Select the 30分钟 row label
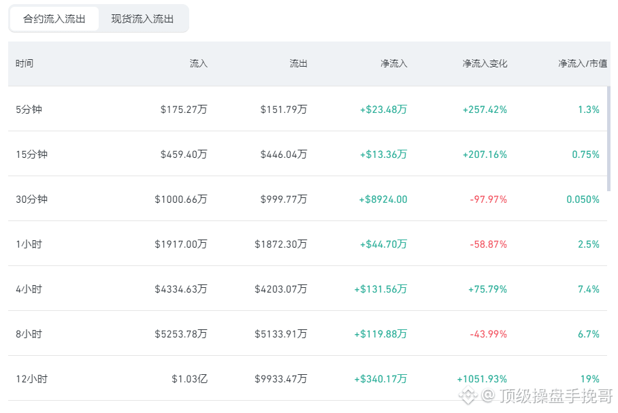Image resolution: width=618 pixels, height=413 pixels. click(31, 199)
